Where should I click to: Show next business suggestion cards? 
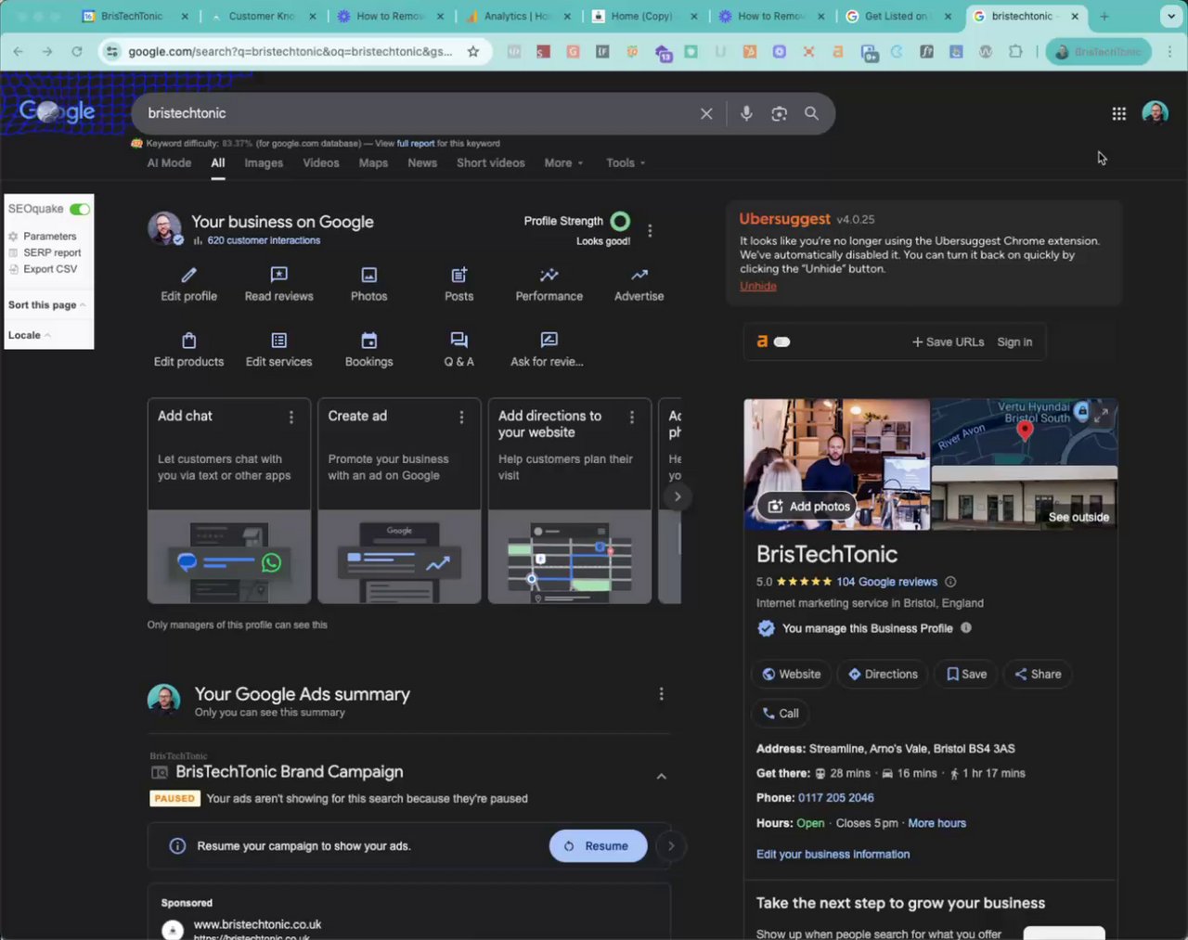678,496
